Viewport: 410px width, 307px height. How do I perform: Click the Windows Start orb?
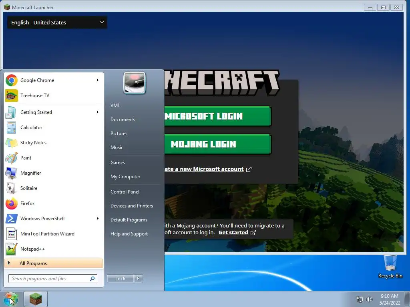pos(11,299)
